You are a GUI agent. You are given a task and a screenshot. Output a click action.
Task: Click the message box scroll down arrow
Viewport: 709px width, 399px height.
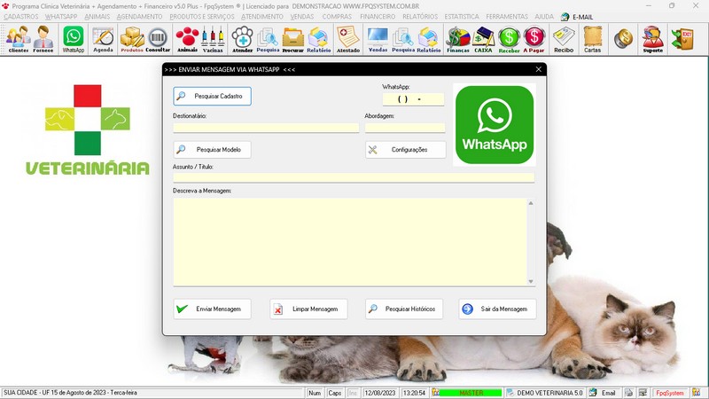coord(531,281)
